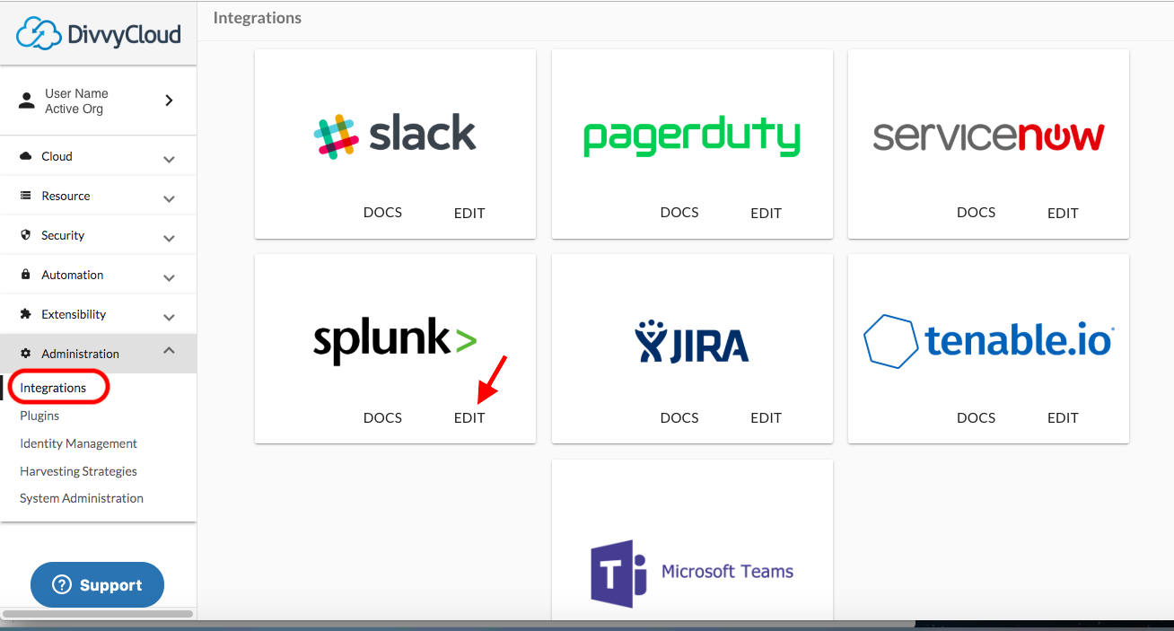
Task: Click the Extensibility puzzle icon in sidebar
Action: coord(26,314)
